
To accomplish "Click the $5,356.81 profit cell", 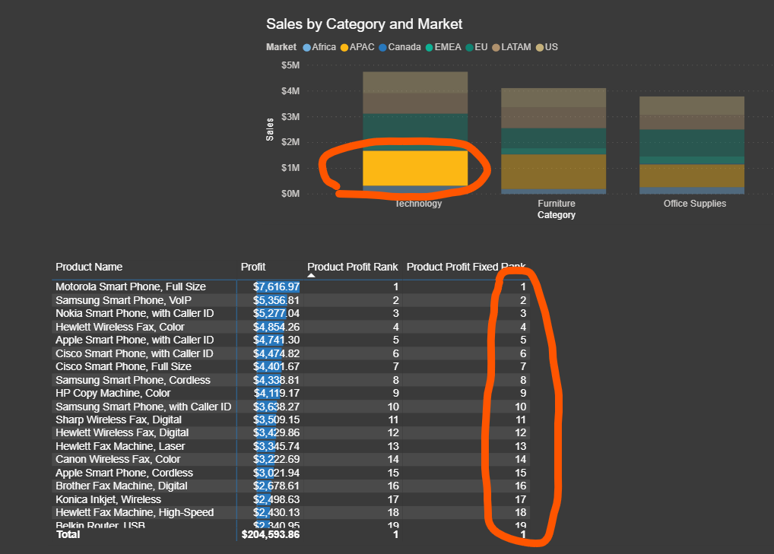I will (277, 300).
